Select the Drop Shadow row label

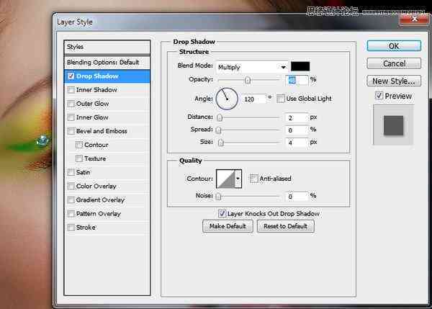click(x=97, y=76)
